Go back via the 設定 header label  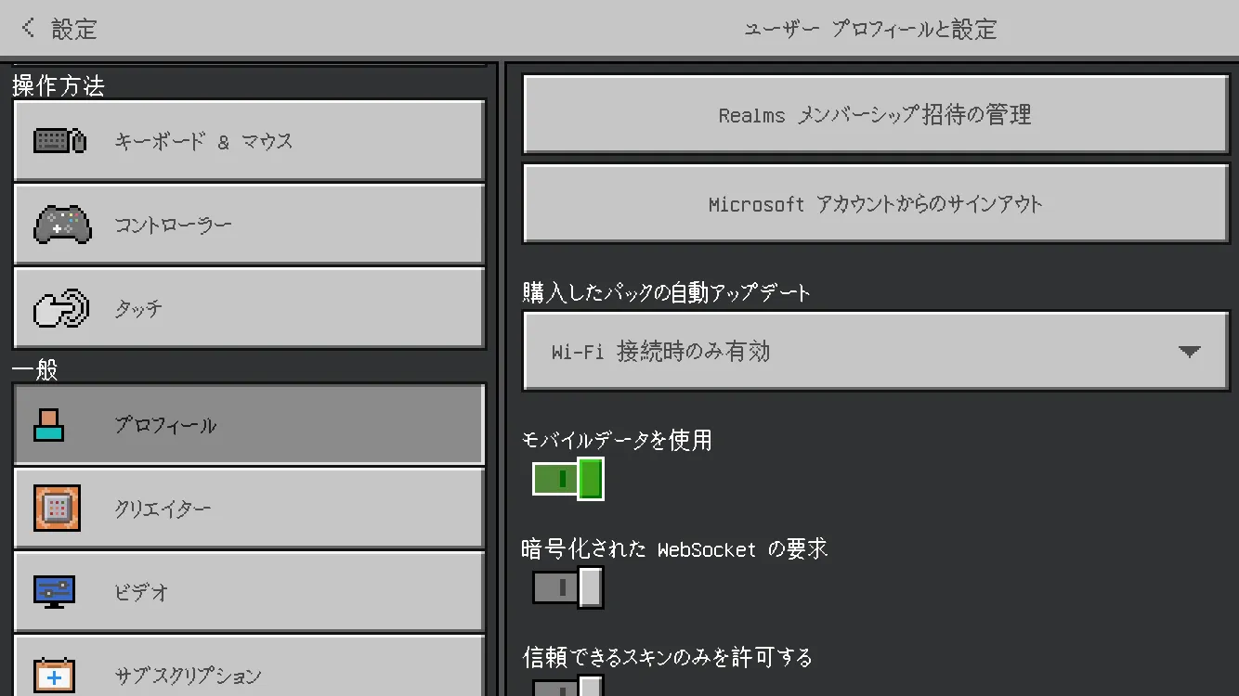[x=74, y=29]
